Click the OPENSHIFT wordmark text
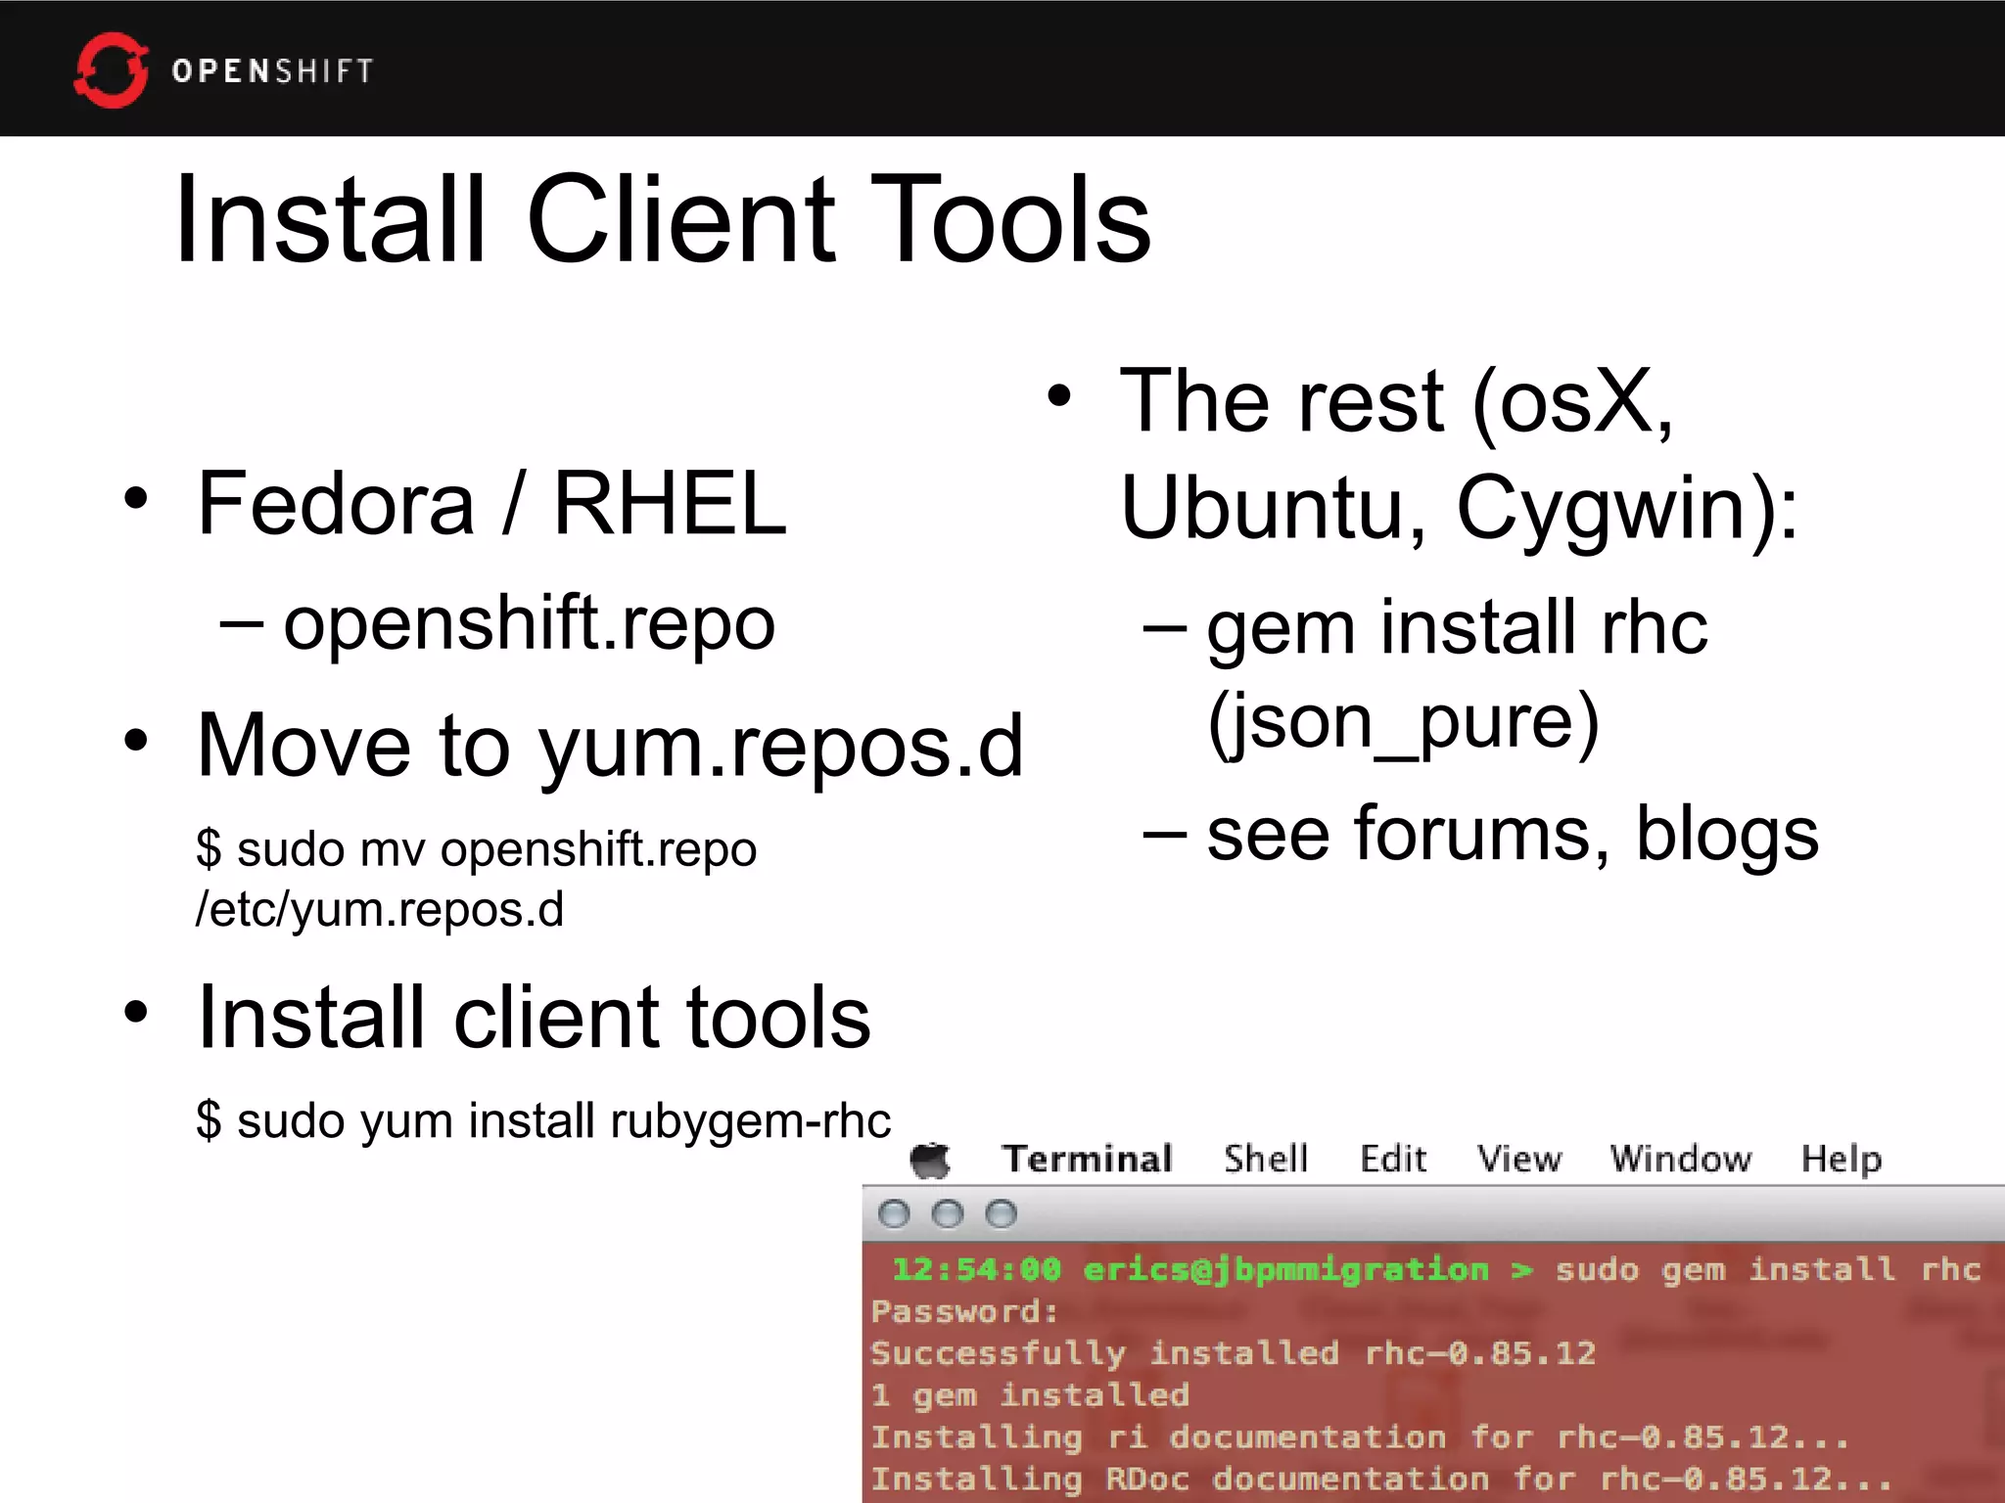This screenshot has width=2005, height=1503. pyautogui.click(x=273, y=71)
